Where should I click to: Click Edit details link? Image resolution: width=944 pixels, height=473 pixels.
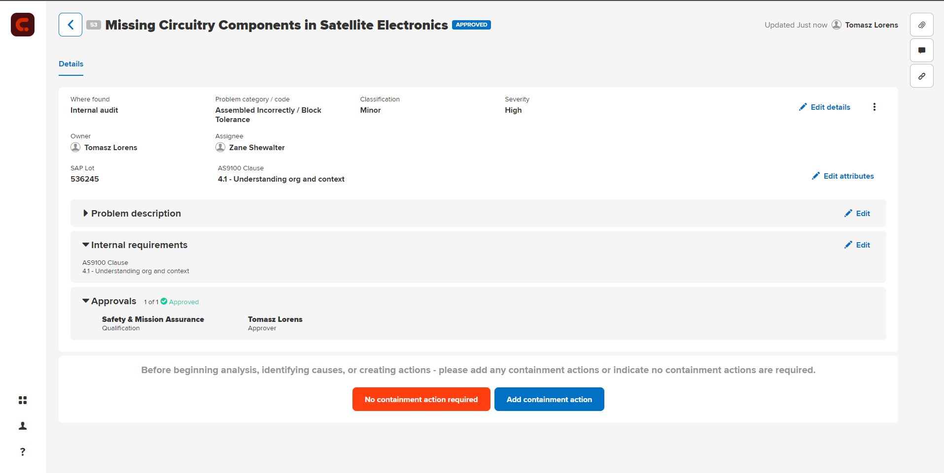825,107
